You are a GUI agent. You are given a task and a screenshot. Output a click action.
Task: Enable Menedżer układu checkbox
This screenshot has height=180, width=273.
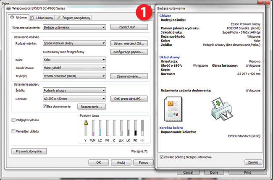click(x=13, y=131)
